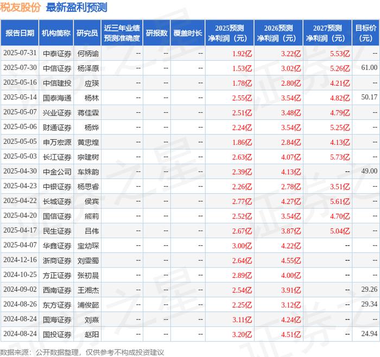
Task: Select the 兴业证券 institution cell
Action: 57,113
